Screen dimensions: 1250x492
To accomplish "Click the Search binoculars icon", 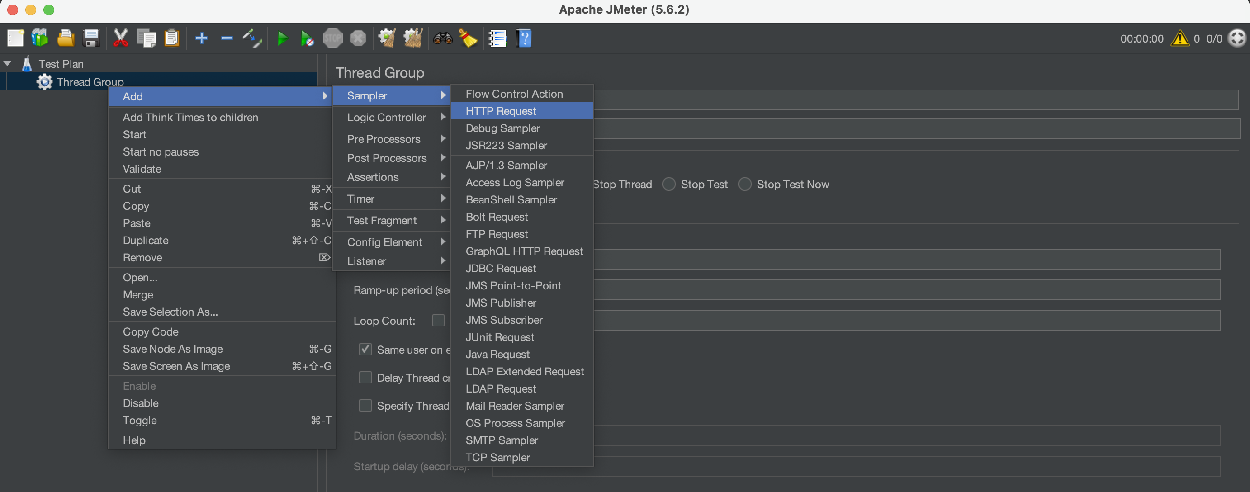I will pos(443,38).
